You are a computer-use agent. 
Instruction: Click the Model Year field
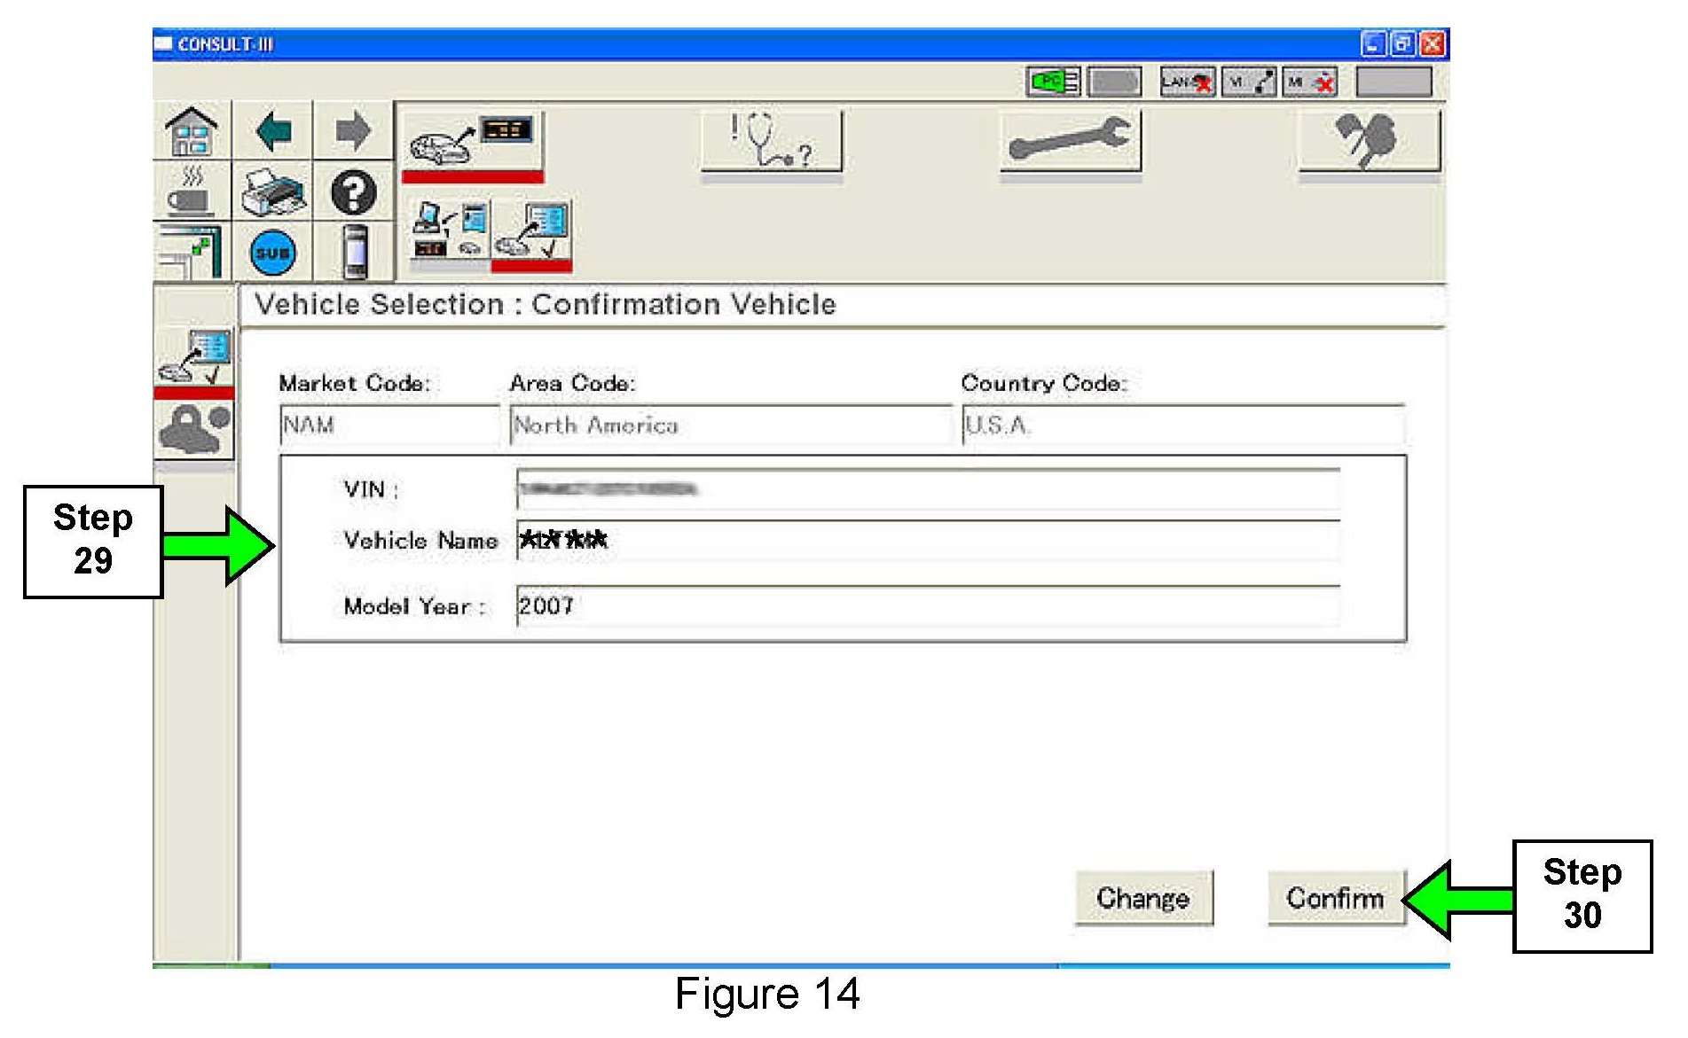pyautogui.click(x=927, y=606)
